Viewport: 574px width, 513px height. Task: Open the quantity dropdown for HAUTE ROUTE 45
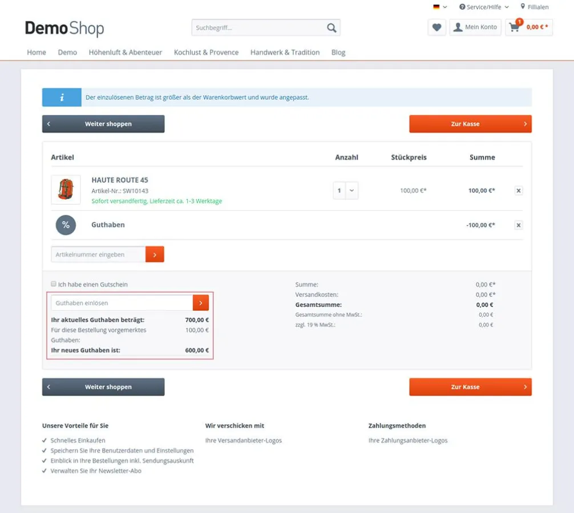click(353, 190)
